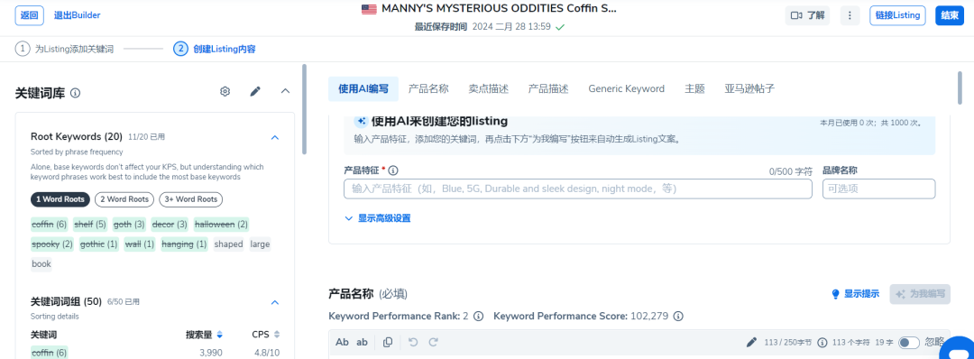Screen dimensions: 974x359
Task: Switch to the Generic Keyword tab
Action: click(x=626, y=88)
